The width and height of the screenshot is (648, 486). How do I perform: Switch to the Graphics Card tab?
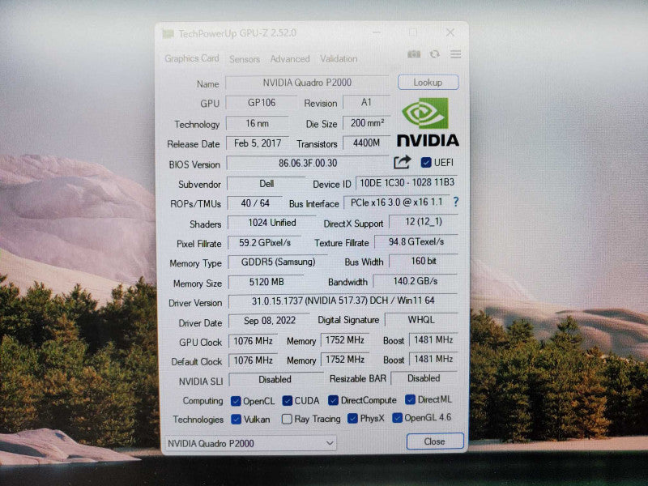point(192,58)
